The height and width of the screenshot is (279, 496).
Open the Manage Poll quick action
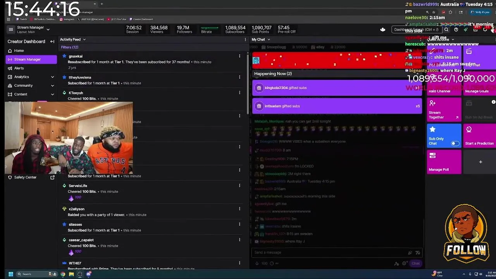click(x=444, y=162)
